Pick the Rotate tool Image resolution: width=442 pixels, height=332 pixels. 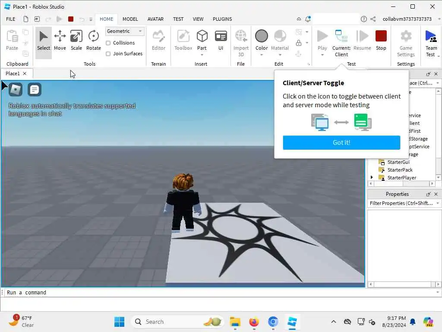pos(93,41)
